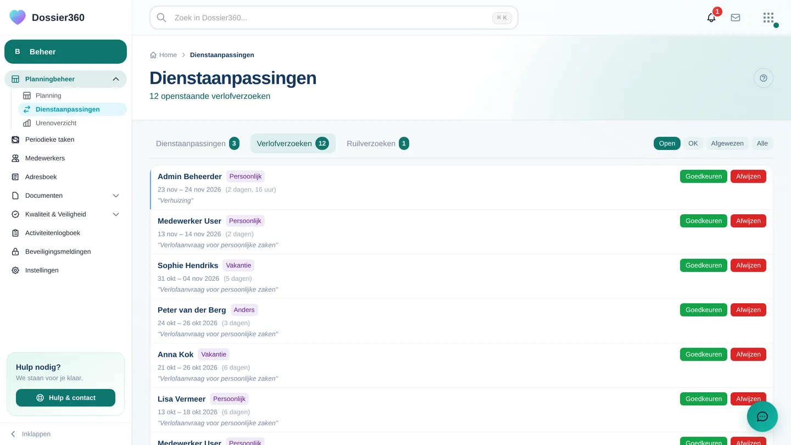Open the Ruilverzoeken tab

click(378, 143)
